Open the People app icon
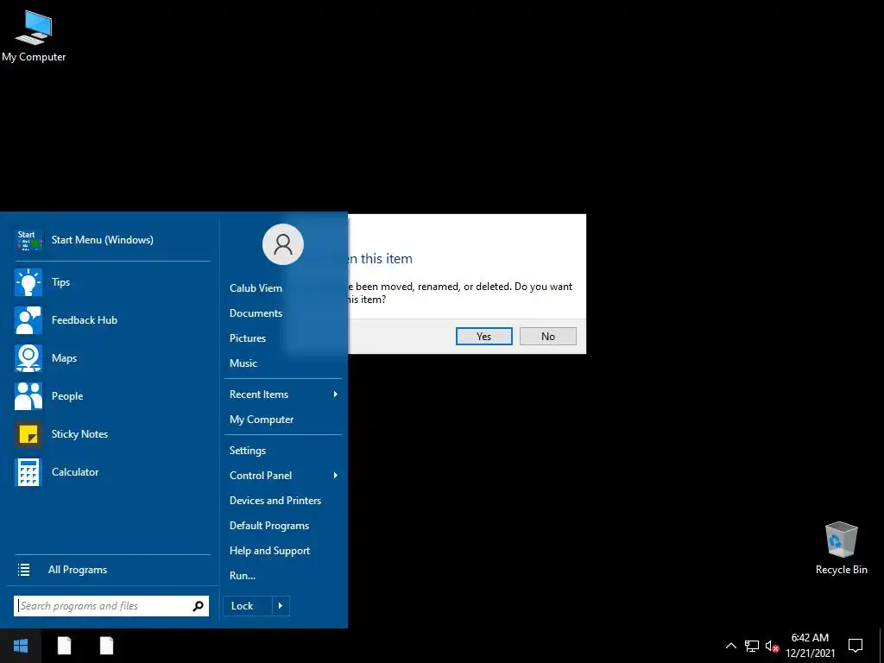Image resolution: width=884 pixels, height=663 pixels. point(28,395)
